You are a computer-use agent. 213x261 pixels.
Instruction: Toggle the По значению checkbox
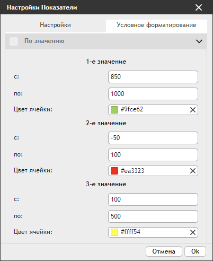(x=14, y=41)
